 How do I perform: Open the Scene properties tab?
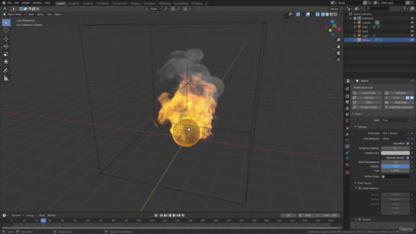click(x=347, y=114)
